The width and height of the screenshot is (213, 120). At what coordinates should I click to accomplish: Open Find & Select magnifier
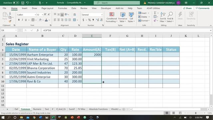click(170, 17)
